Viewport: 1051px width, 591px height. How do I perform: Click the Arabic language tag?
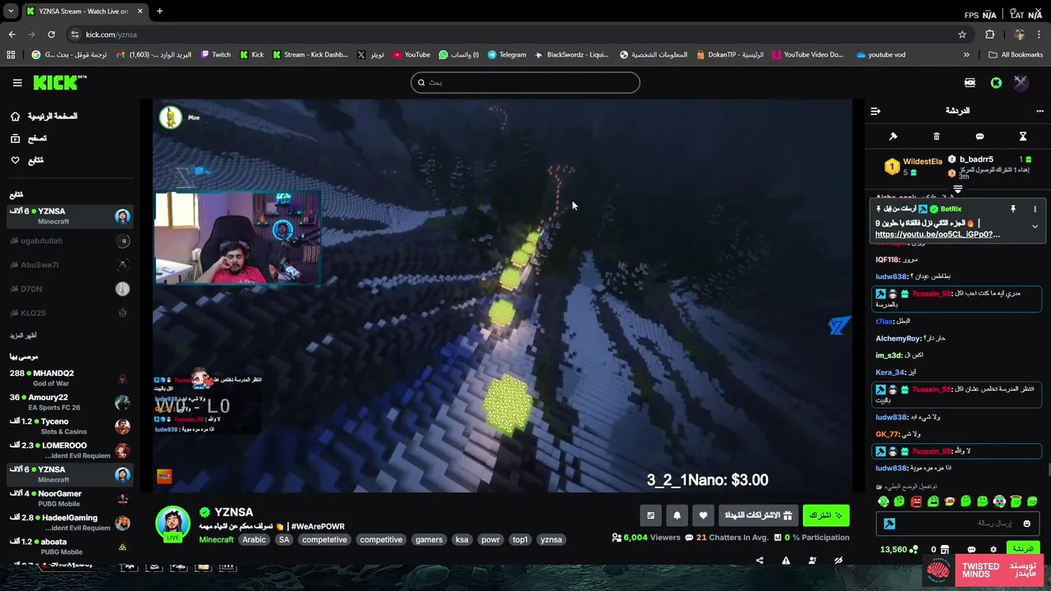click(x=254, y=539)
